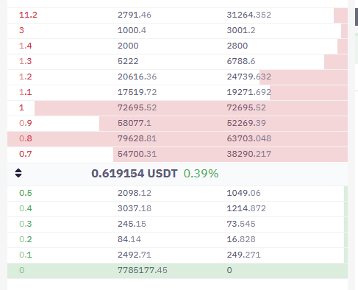Viewport: 358px width, 290px height.
Task: Click the 0.4 bid price row
Action: pos(177,209)
